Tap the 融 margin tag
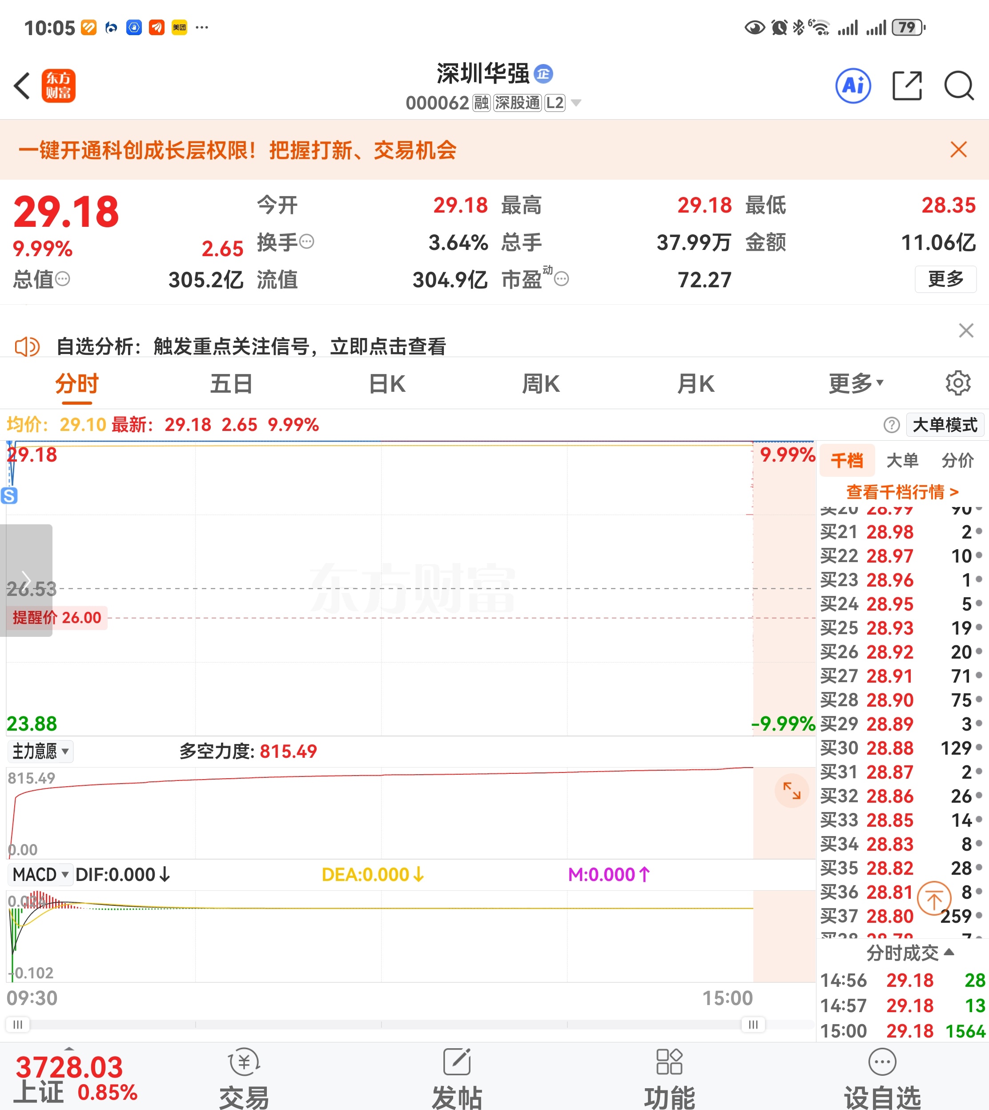Screen dimensions: 989x1110 [x=481, y=103]
